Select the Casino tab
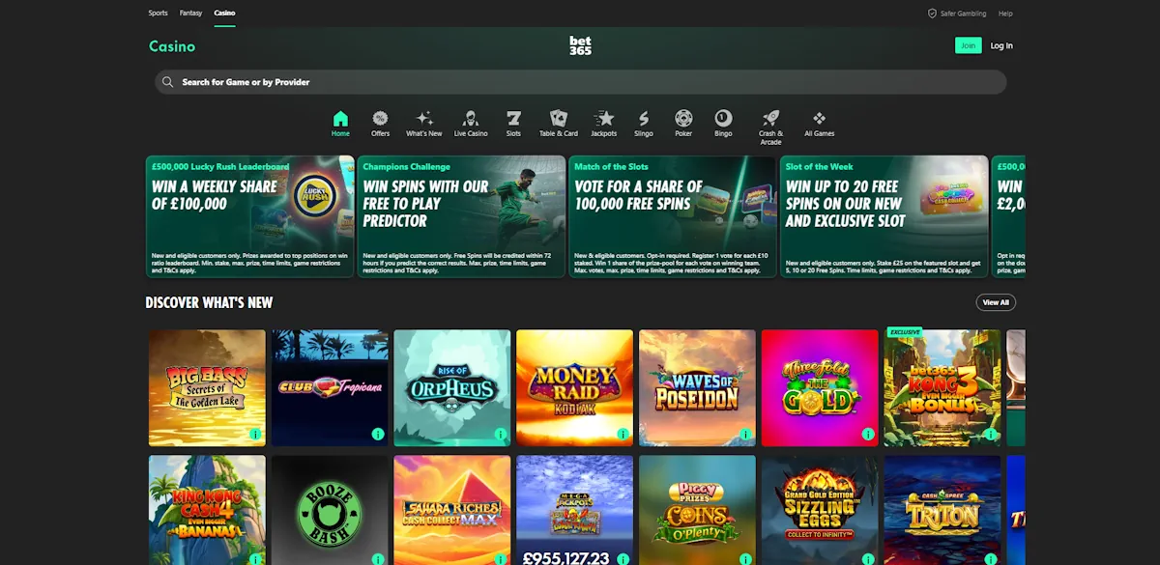1160x565 pixels. 224,14
